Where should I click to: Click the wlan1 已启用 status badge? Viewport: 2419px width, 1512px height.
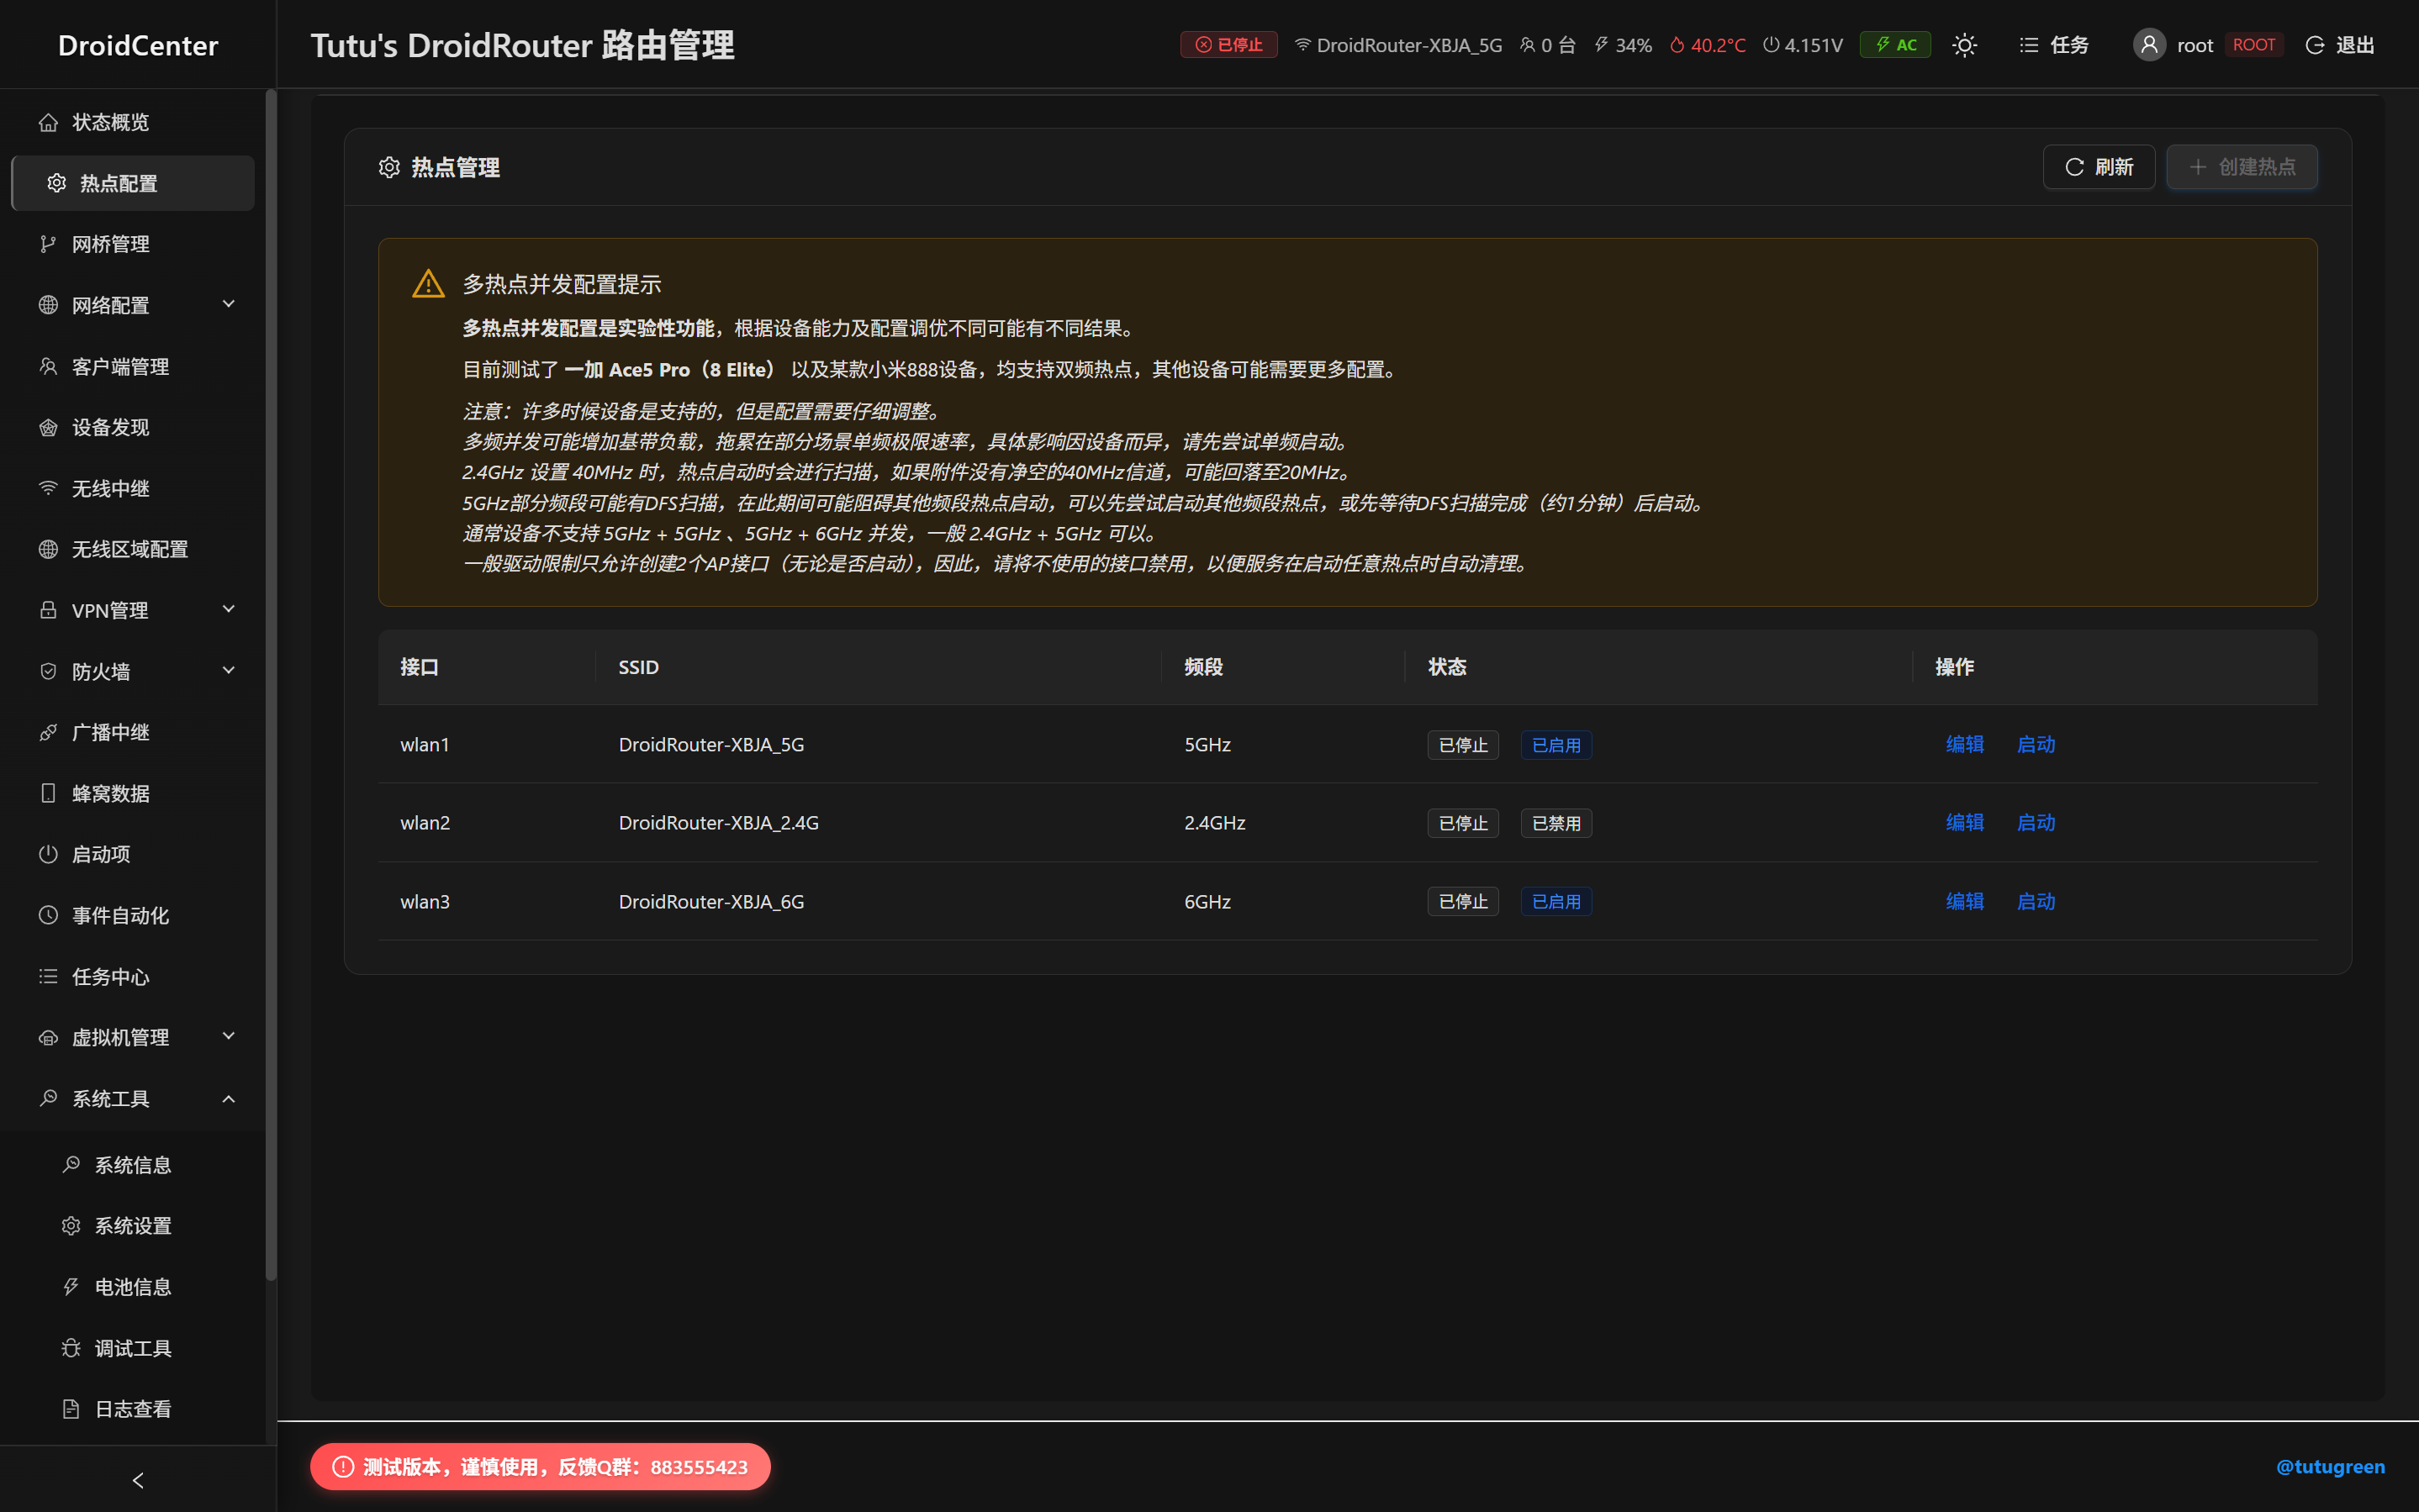coord(1555,745)
